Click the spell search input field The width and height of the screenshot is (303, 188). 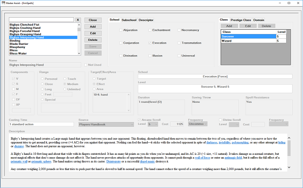pos(41,20)
